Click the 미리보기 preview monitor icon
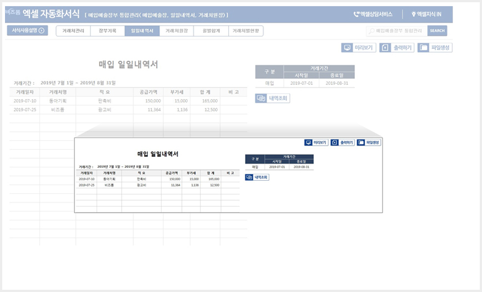 [x=347, y=48]
